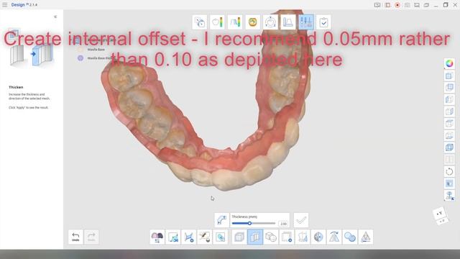Select the fifth cube view icon in right toolbar
460x259 pixels.
[x=449, y=123]
